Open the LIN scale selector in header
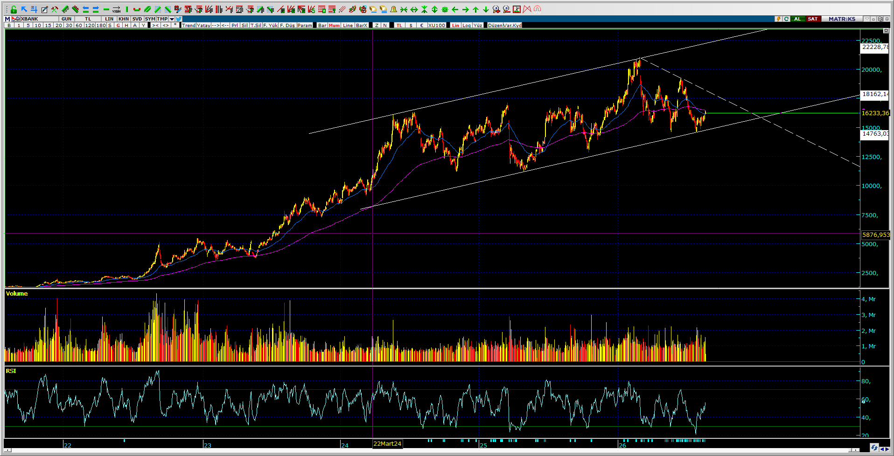894x456 pixels. tap(109, 19)
